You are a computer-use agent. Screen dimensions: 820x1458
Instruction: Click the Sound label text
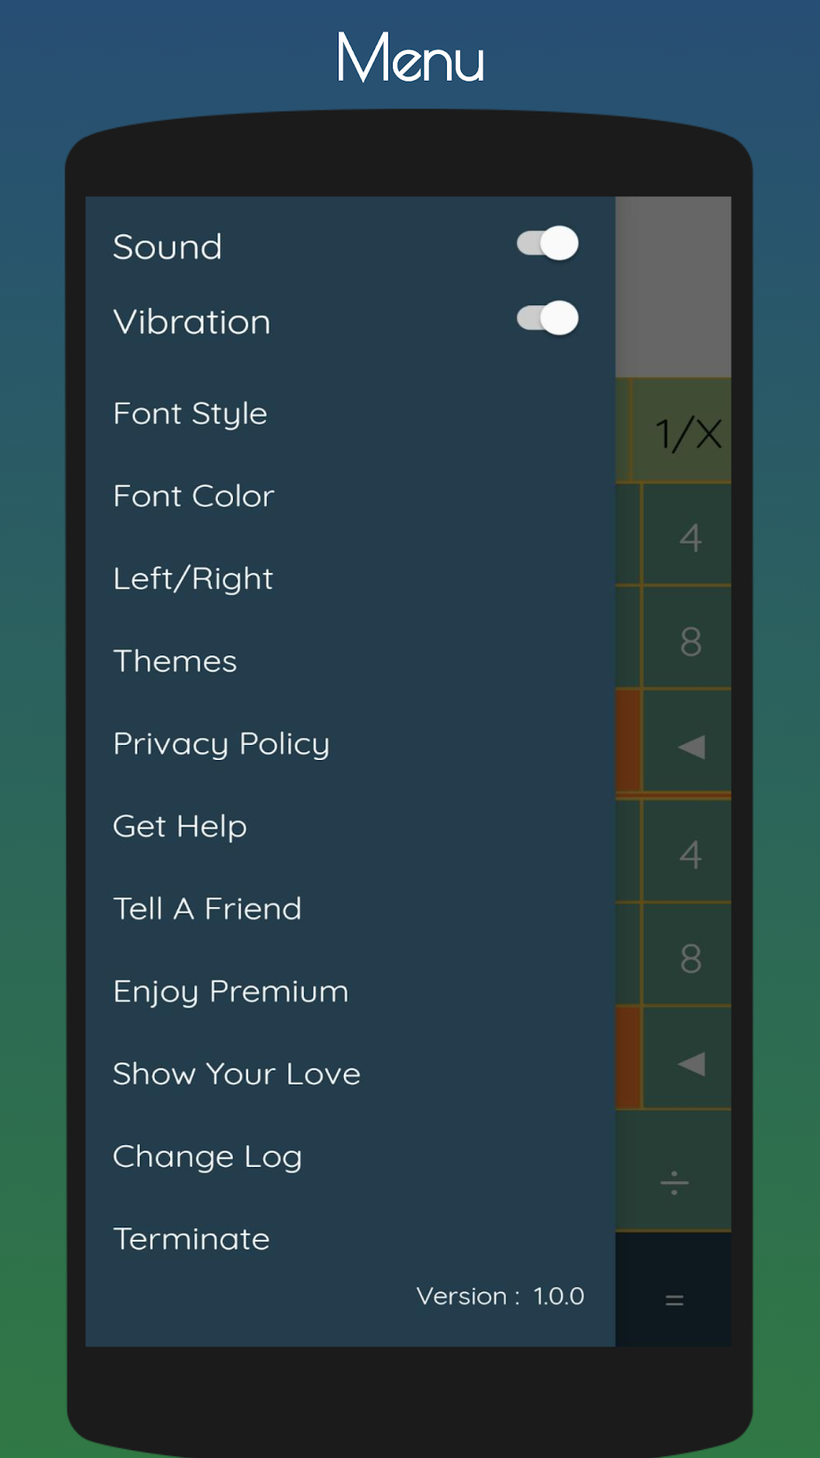[168, 247]
